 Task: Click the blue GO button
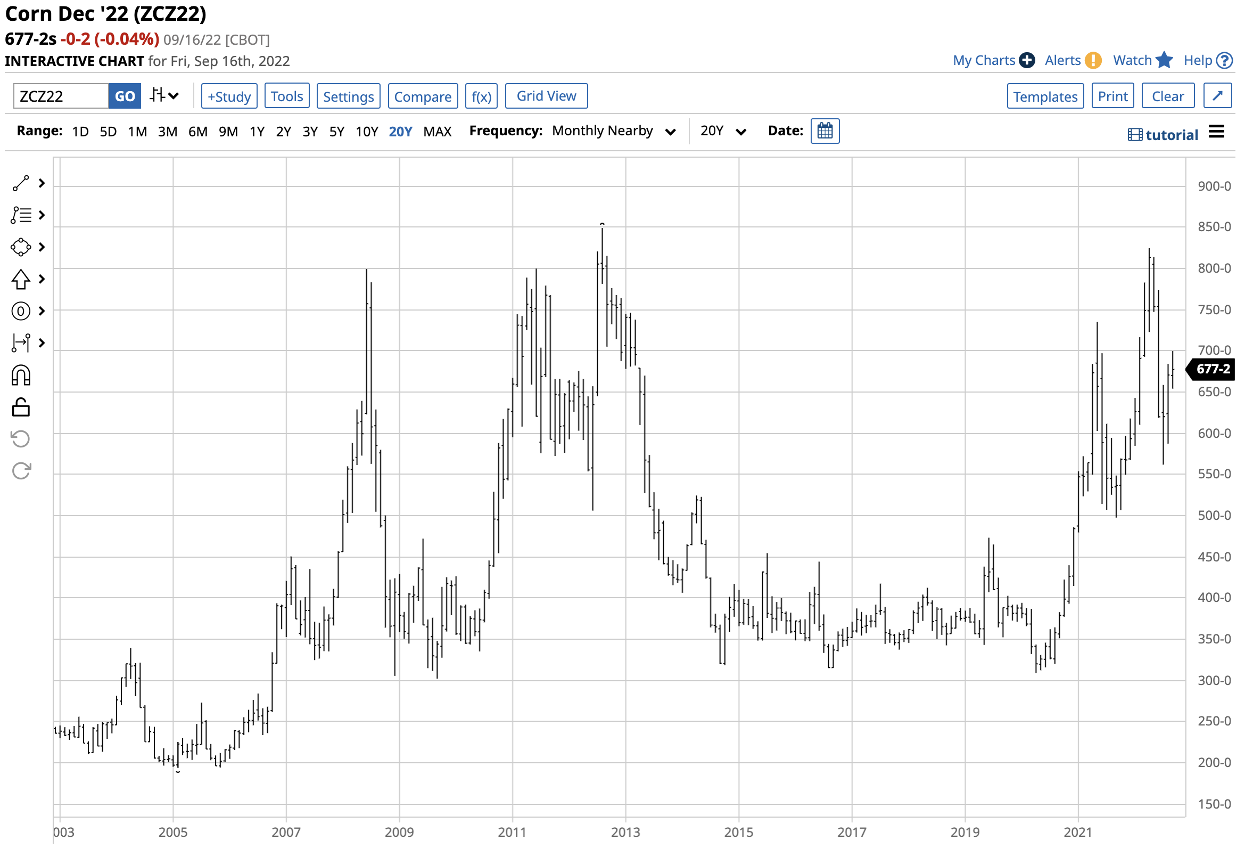point(125,96)
